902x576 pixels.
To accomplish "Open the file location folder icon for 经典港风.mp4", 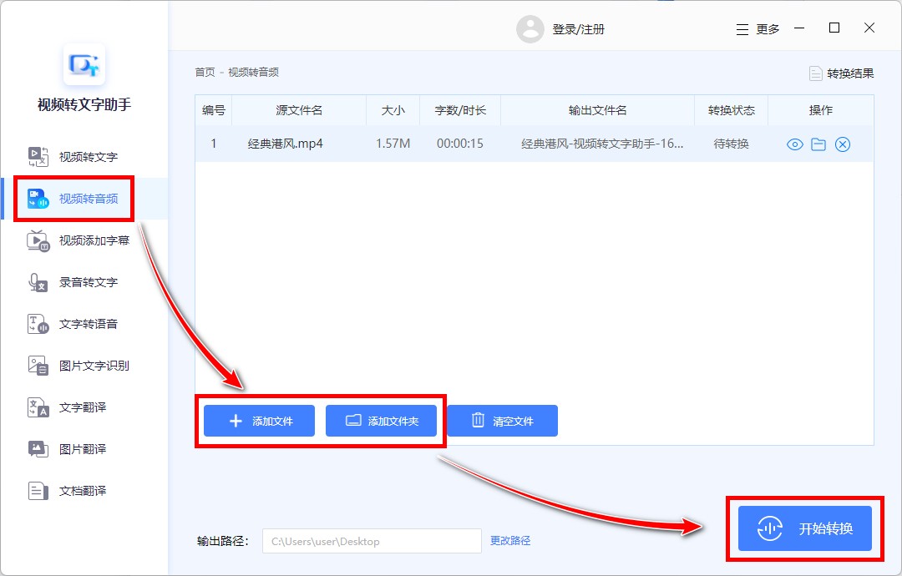I will point(818,144).
